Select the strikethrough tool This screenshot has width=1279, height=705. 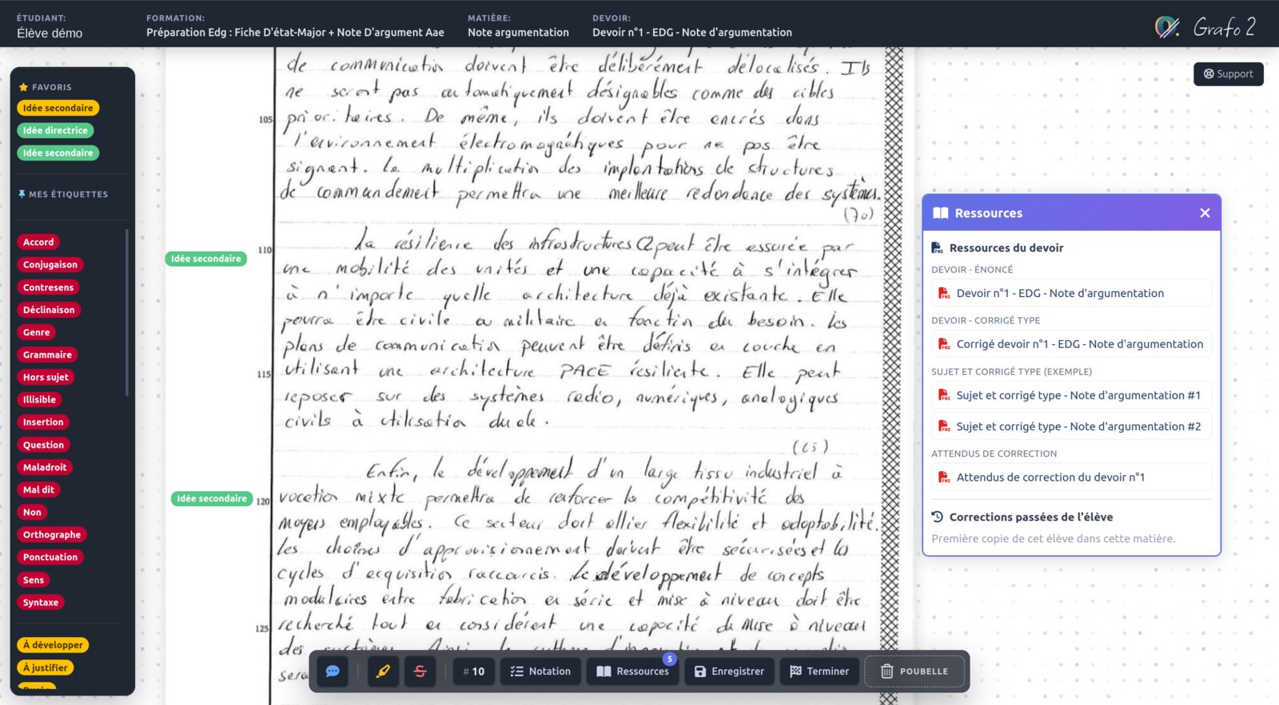420,671
